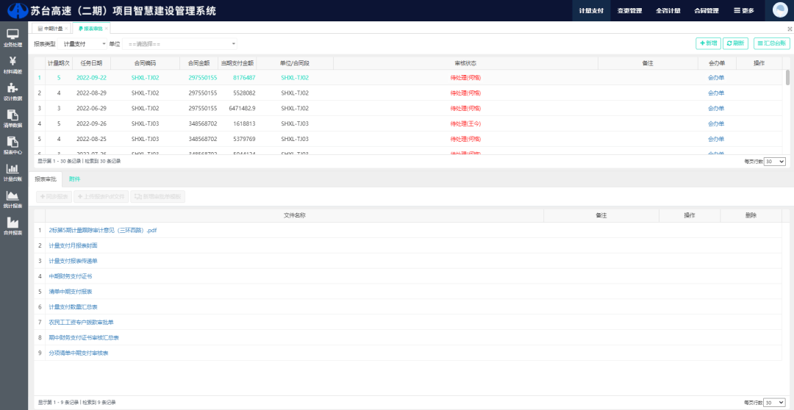Screen dimensions: 794x410
Task: Click the 当期支付金额 column header
Action: [x=237, y=63]
